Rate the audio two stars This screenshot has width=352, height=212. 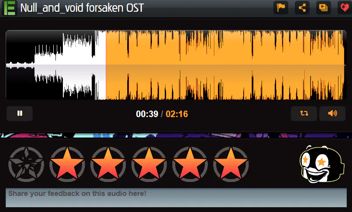(108, 164)
